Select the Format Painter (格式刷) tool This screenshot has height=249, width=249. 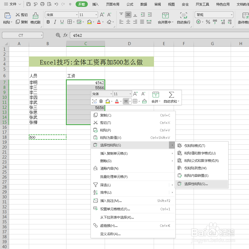tap(35, 18)
